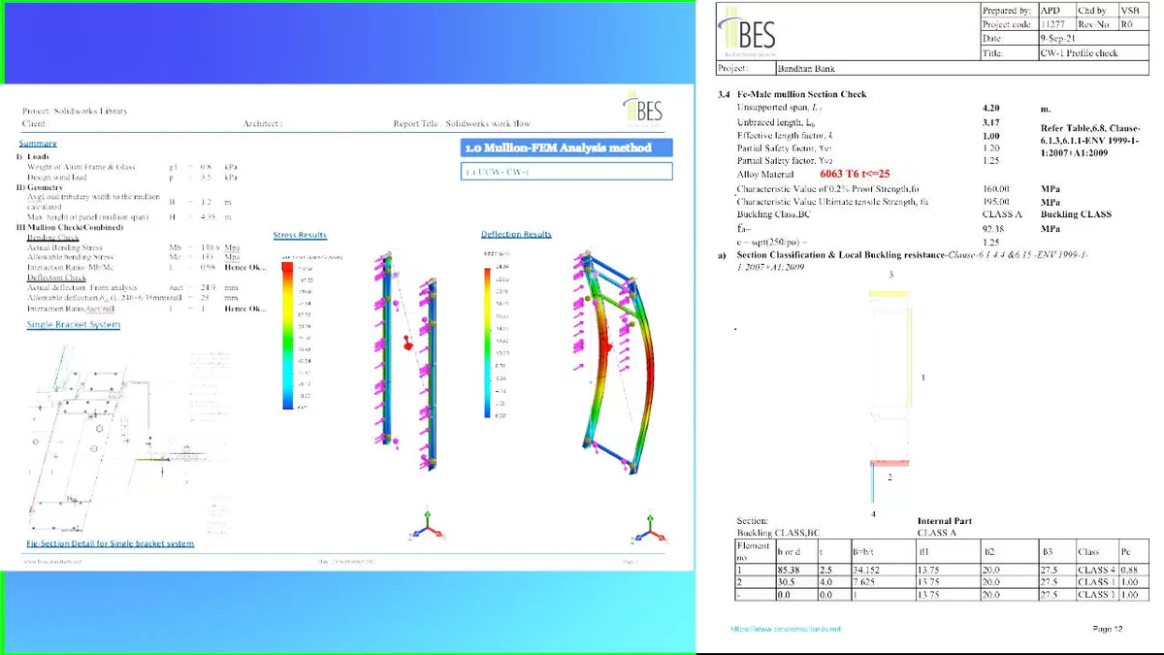The height and width of the screenshot is (655, 1164).
Task: Click the XYZ axis triad under the deflection model
Action: tap(641, 526)
